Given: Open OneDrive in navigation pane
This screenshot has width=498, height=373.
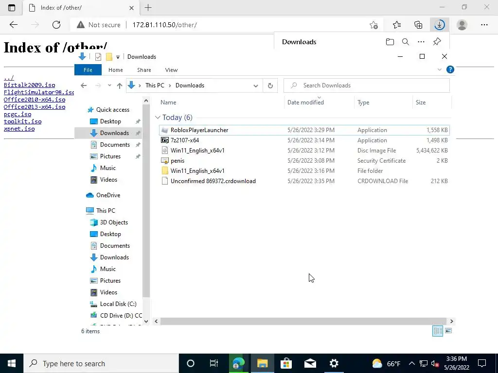Looking at the screenshot, I should tap(108, 195).
